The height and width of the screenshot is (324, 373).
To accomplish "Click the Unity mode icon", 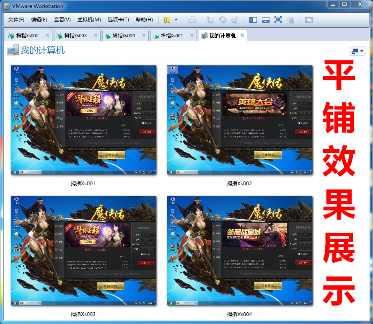I will coord(291,20).
